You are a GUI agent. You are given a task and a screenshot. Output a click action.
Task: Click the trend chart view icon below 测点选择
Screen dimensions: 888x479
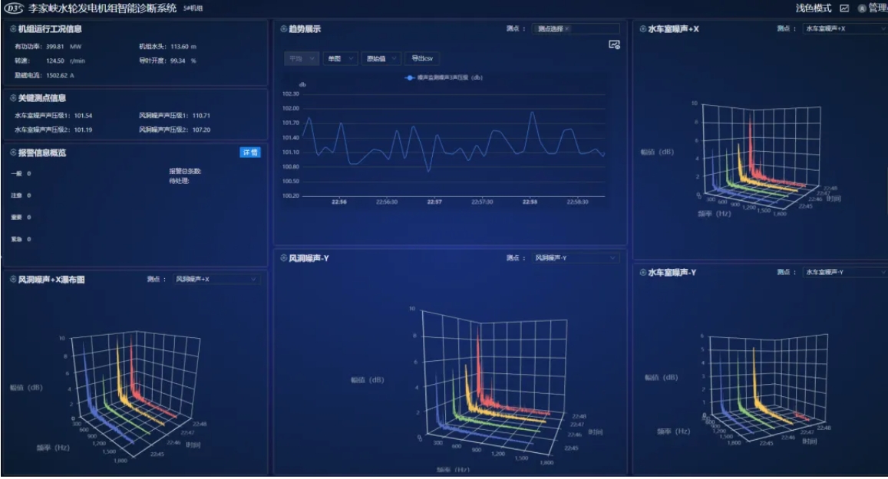pyautogui.click(x=614, y=45)
